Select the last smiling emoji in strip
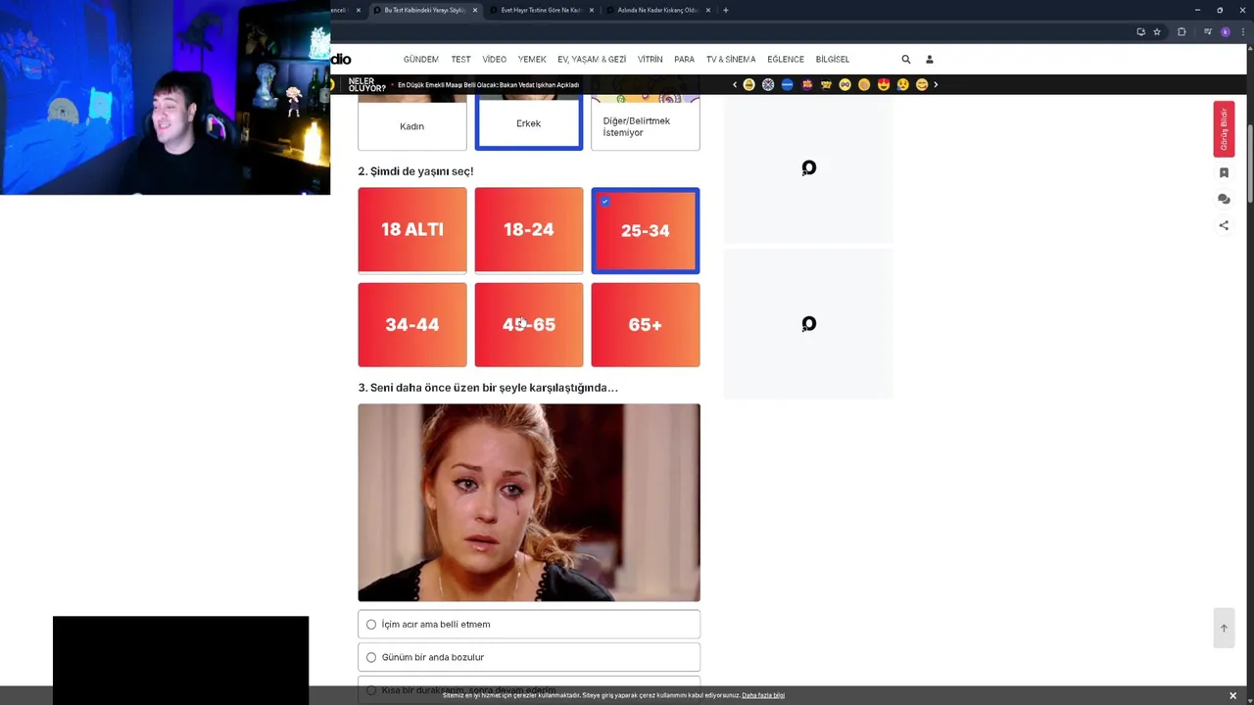Viewport: 1254px width, 705px height. [x=922, y=84]
